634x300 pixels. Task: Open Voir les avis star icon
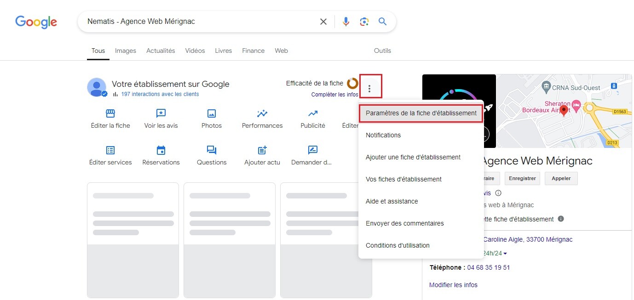click(x=161, y=113)
